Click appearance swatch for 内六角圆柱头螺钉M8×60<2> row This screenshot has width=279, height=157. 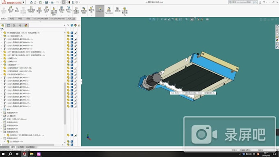point(75,42)
